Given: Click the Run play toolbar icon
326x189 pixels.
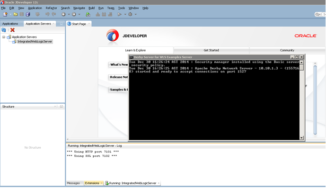Looking at the screenshot, I should click(x=120, y=14).
